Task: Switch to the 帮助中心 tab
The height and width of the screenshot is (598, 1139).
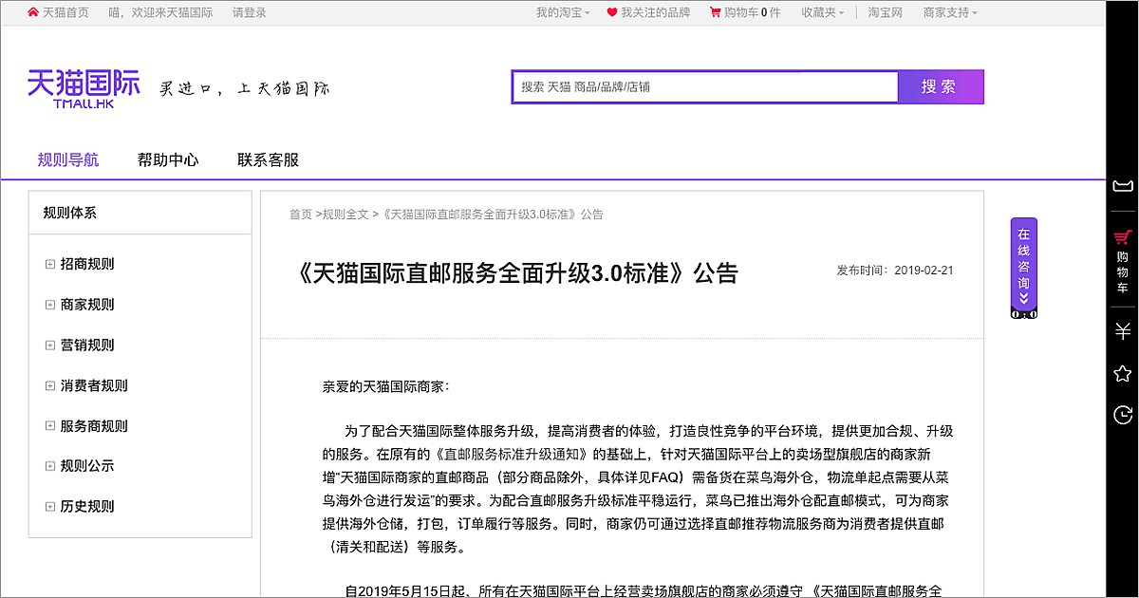Action: [168, 159]
